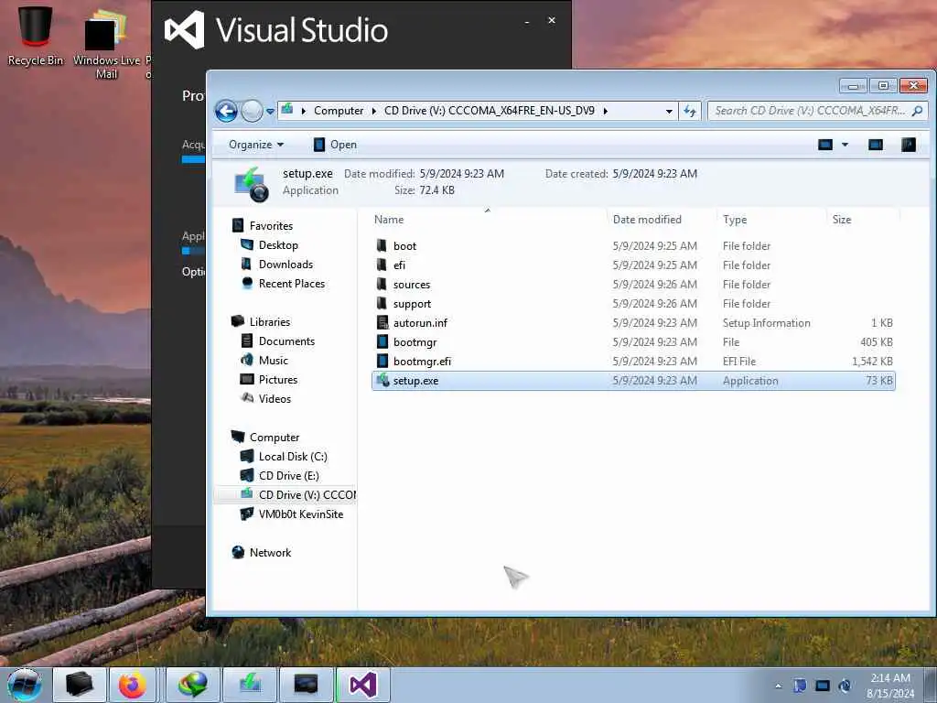Click the setup.exe file name in list

click(416, 381)
